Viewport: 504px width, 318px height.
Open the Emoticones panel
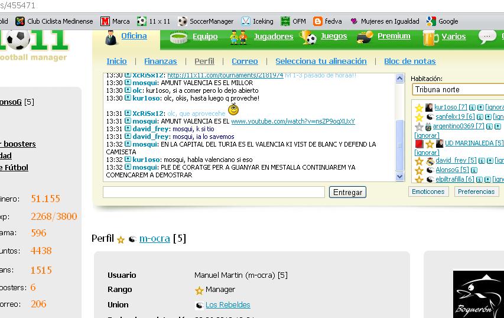428,192
